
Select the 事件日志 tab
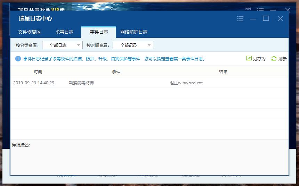[99, 32]
